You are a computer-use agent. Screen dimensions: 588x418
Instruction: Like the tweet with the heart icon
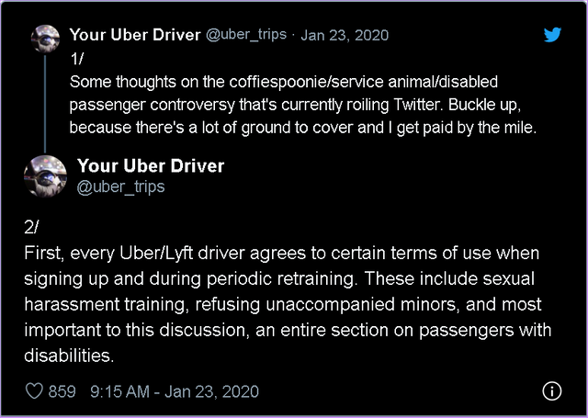[34, 391]
